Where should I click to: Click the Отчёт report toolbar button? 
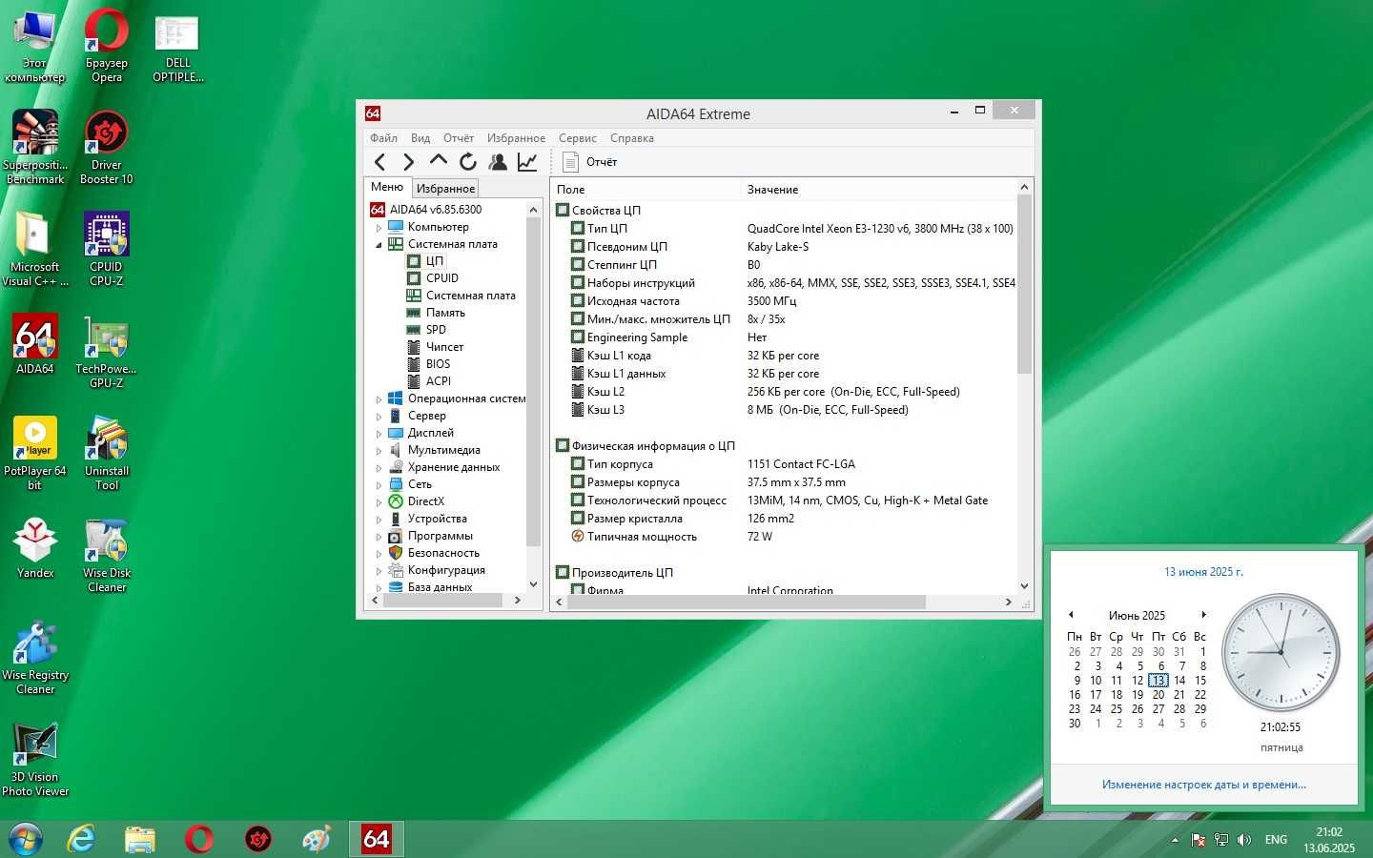(590, 162)
